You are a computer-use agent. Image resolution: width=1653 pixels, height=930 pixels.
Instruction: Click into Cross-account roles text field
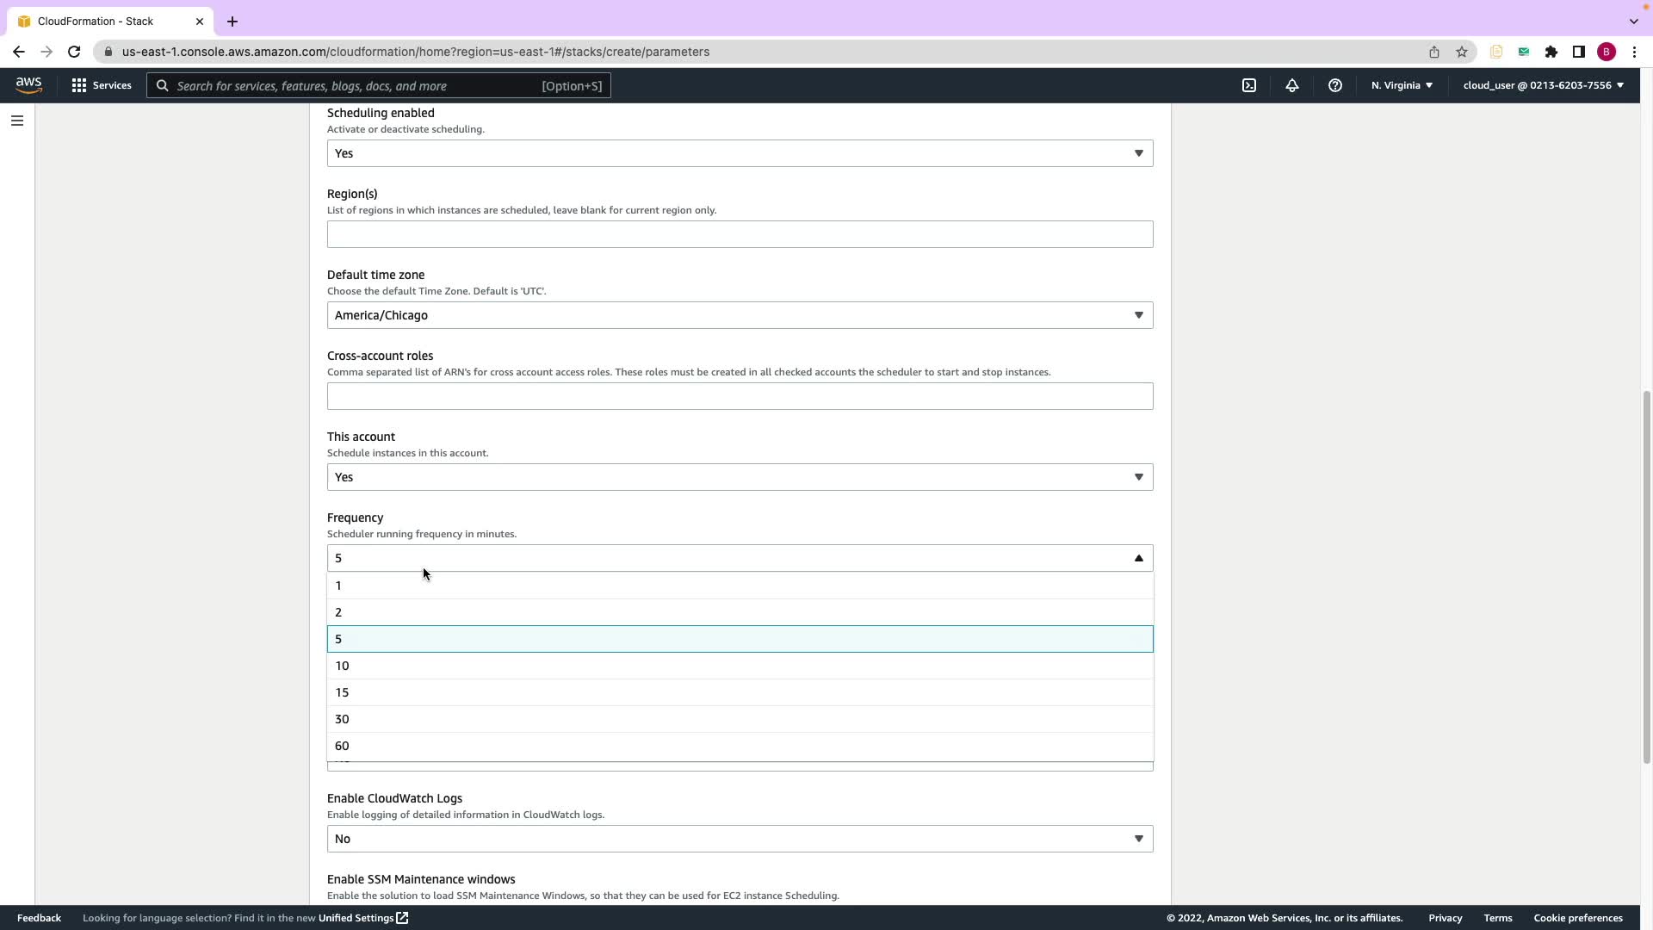(740, 396)
